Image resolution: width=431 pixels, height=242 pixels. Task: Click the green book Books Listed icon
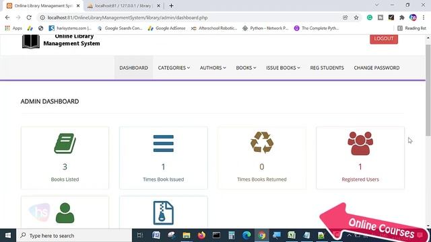point(65,143)
